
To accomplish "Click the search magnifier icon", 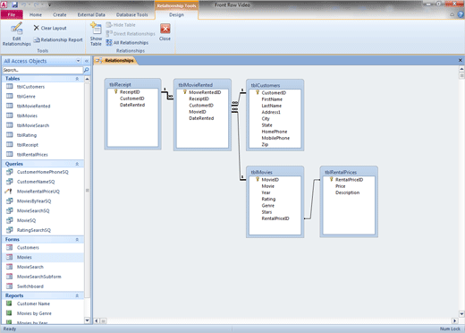I will [x=86, y=70].
